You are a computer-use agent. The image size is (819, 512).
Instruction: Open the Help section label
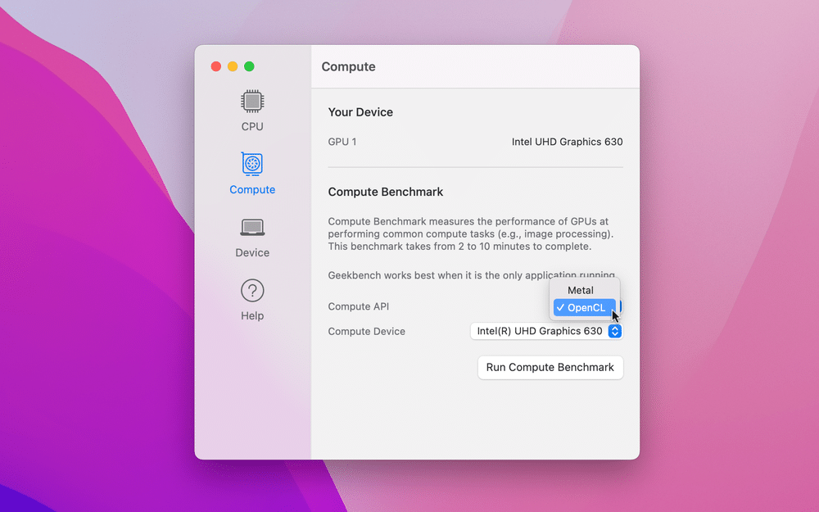click(252, 315)
